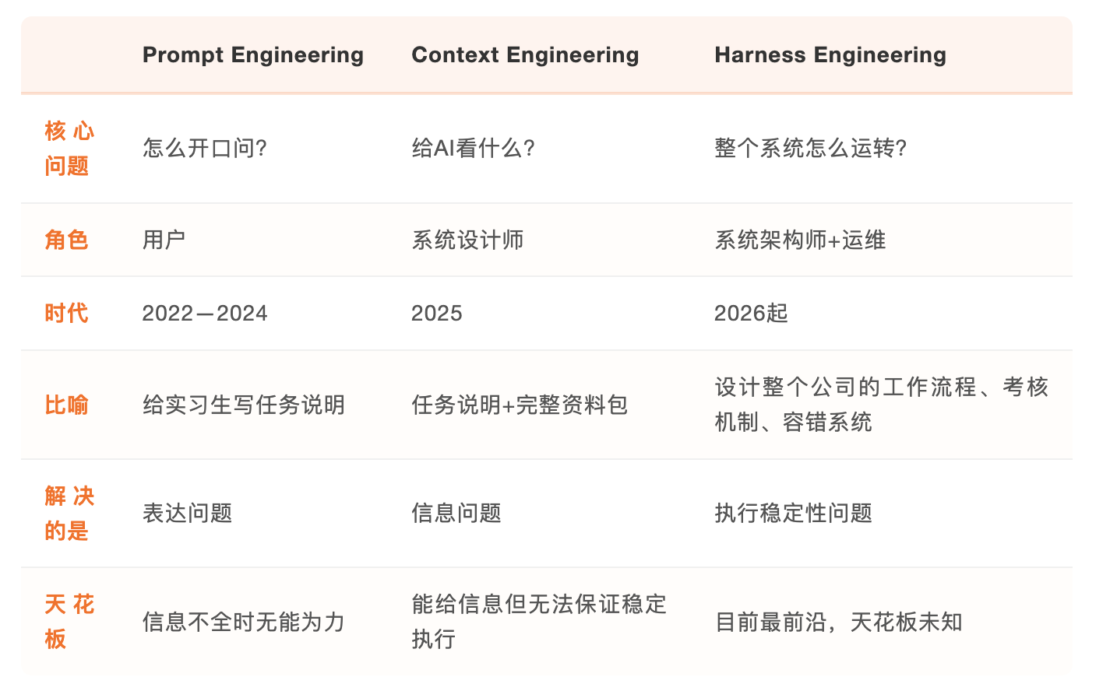
Task: Click the 整个系统怎么运转? cell
Action: click(810, 148)
